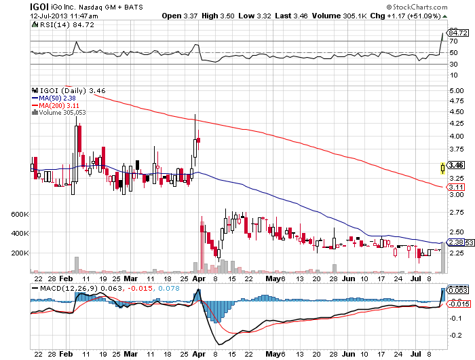The height and width of the screenshot is (360, 475).
Task: Click Feb on date axis under price panel
Action: pos(66,278)
